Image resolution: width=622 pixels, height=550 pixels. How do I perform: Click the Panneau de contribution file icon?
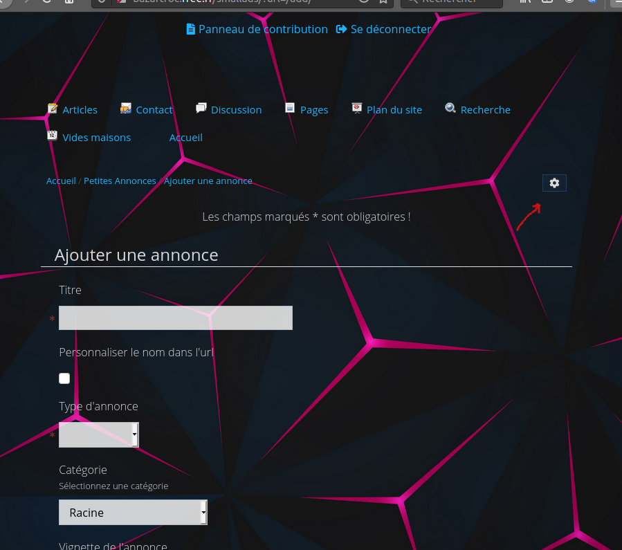click(x=191, y=29)
